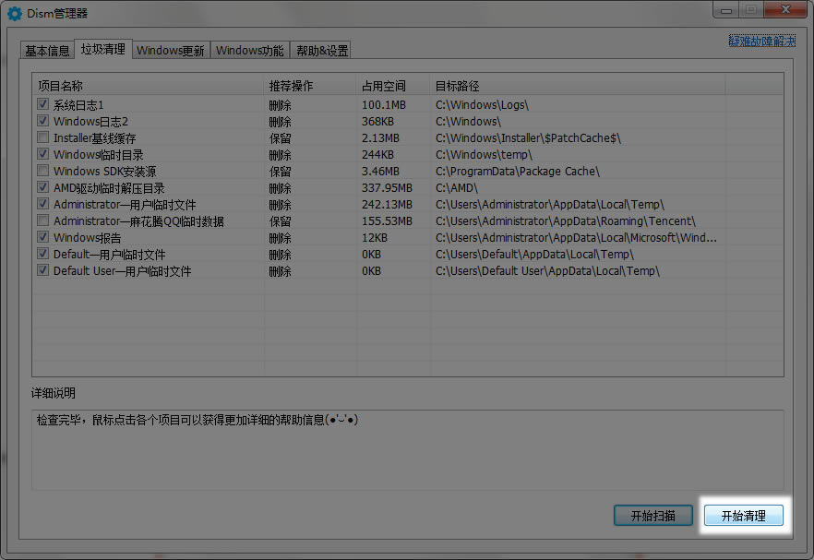The height and width of the screenshot is (560, 814).
Task: Click the 368KB size value
Action: (x=377, y=122)
